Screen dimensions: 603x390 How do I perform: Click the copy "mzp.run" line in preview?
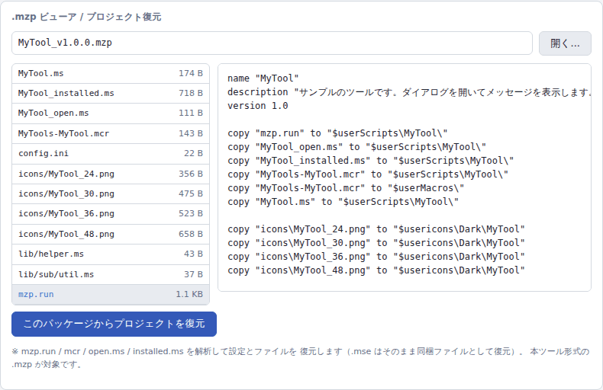[337, 133]
